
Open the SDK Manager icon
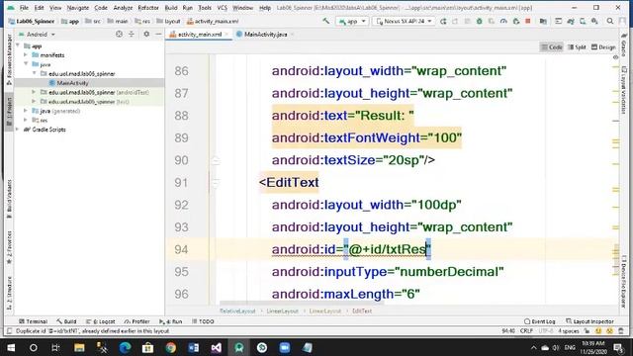coord(594,21)
